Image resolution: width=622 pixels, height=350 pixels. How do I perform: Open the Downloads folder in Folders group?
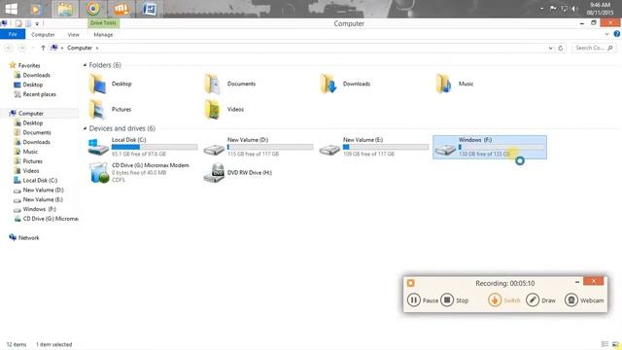coord(328,84)
